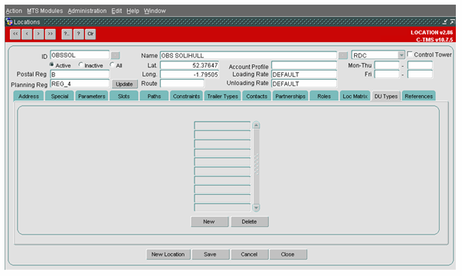The image size is (462, 276).
Task: Open the Action menu
Action: click(x=14, y=11)
